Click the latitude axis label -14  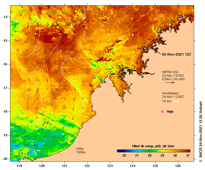click(x=5, y=17)
